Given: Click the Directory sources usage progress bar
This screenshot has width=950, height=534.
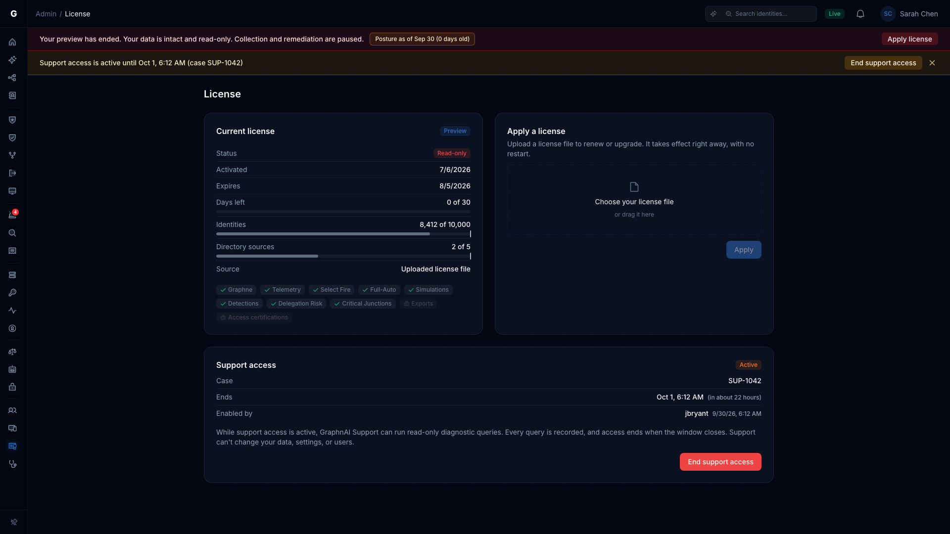Looking at the screenshot, I should tap(343, 256).
